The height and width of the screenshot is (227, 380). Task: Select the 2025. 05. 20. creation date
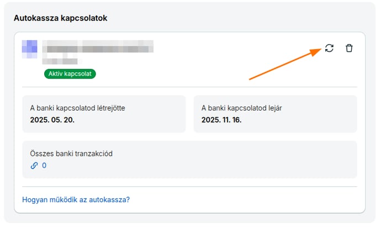coord(52,120)
